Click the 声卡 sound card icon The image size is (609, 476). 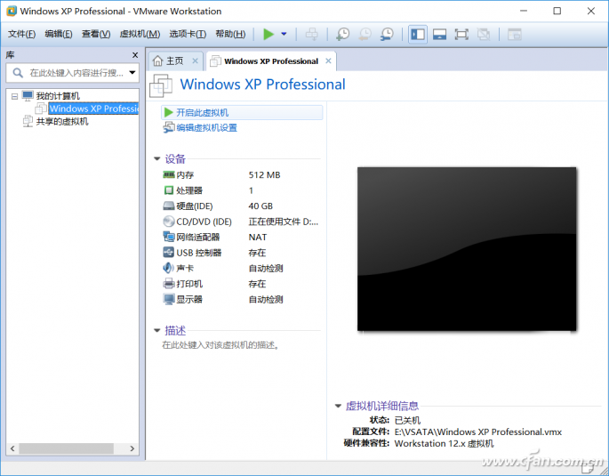[168, 268]
